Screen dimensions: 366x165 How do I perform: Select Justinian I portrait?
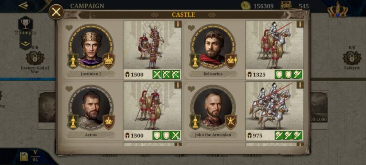91,47
